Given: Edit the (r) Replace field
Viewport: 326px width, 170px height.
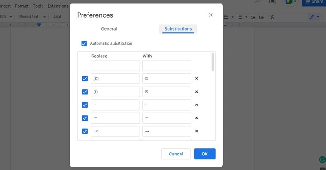Looking at the screenshot, I should [115, 92].
